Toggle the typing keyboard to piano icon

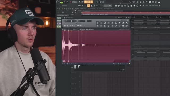coord(79,6)
